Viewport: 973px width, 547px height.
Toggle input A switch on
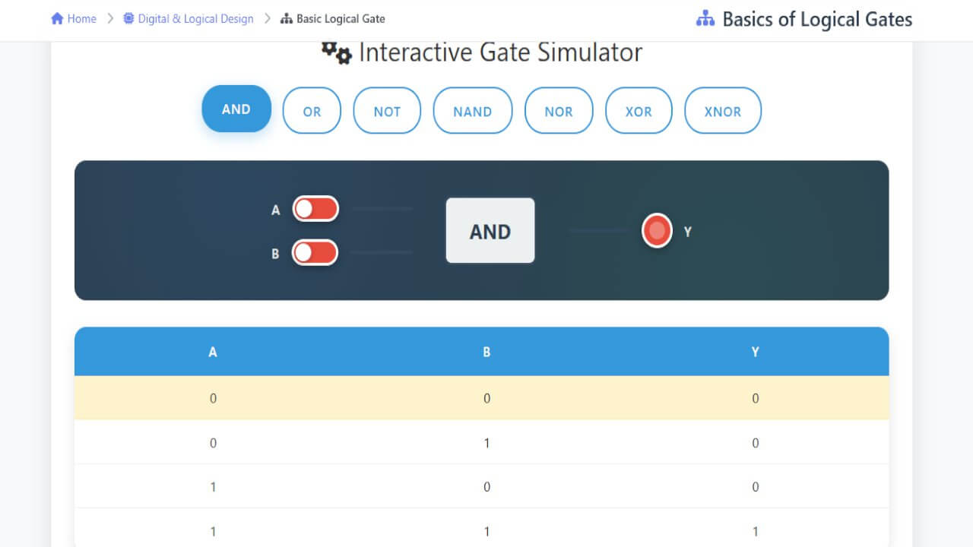tap(315, 208)
